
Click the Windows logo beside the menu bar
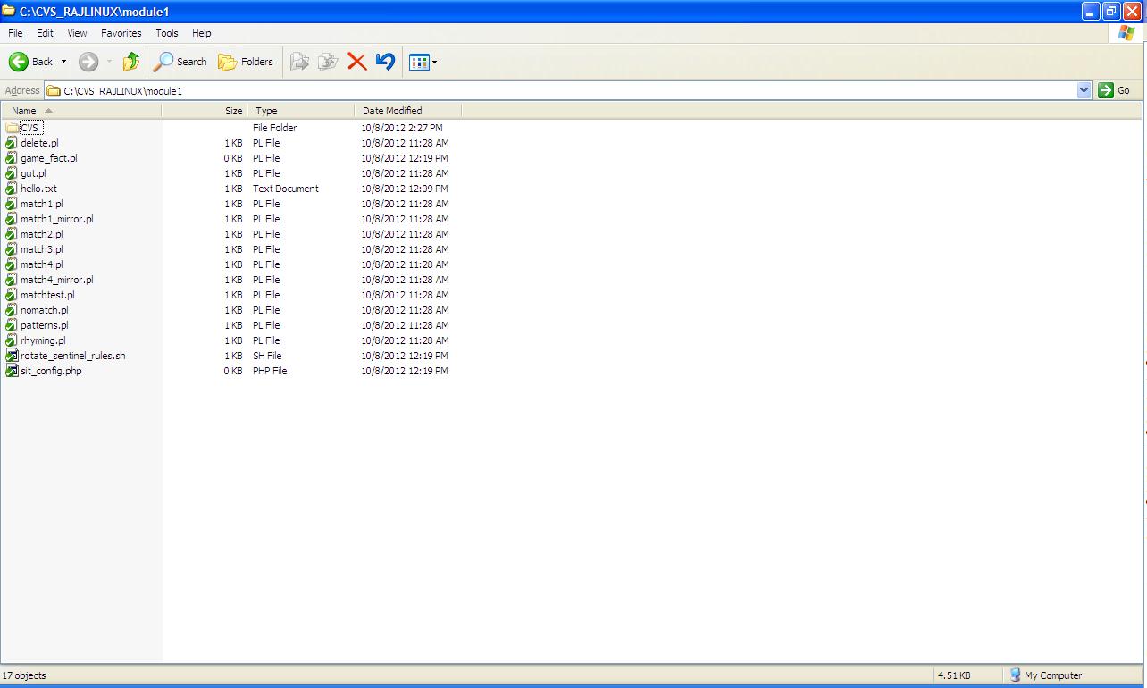[x=1126, y=32]
